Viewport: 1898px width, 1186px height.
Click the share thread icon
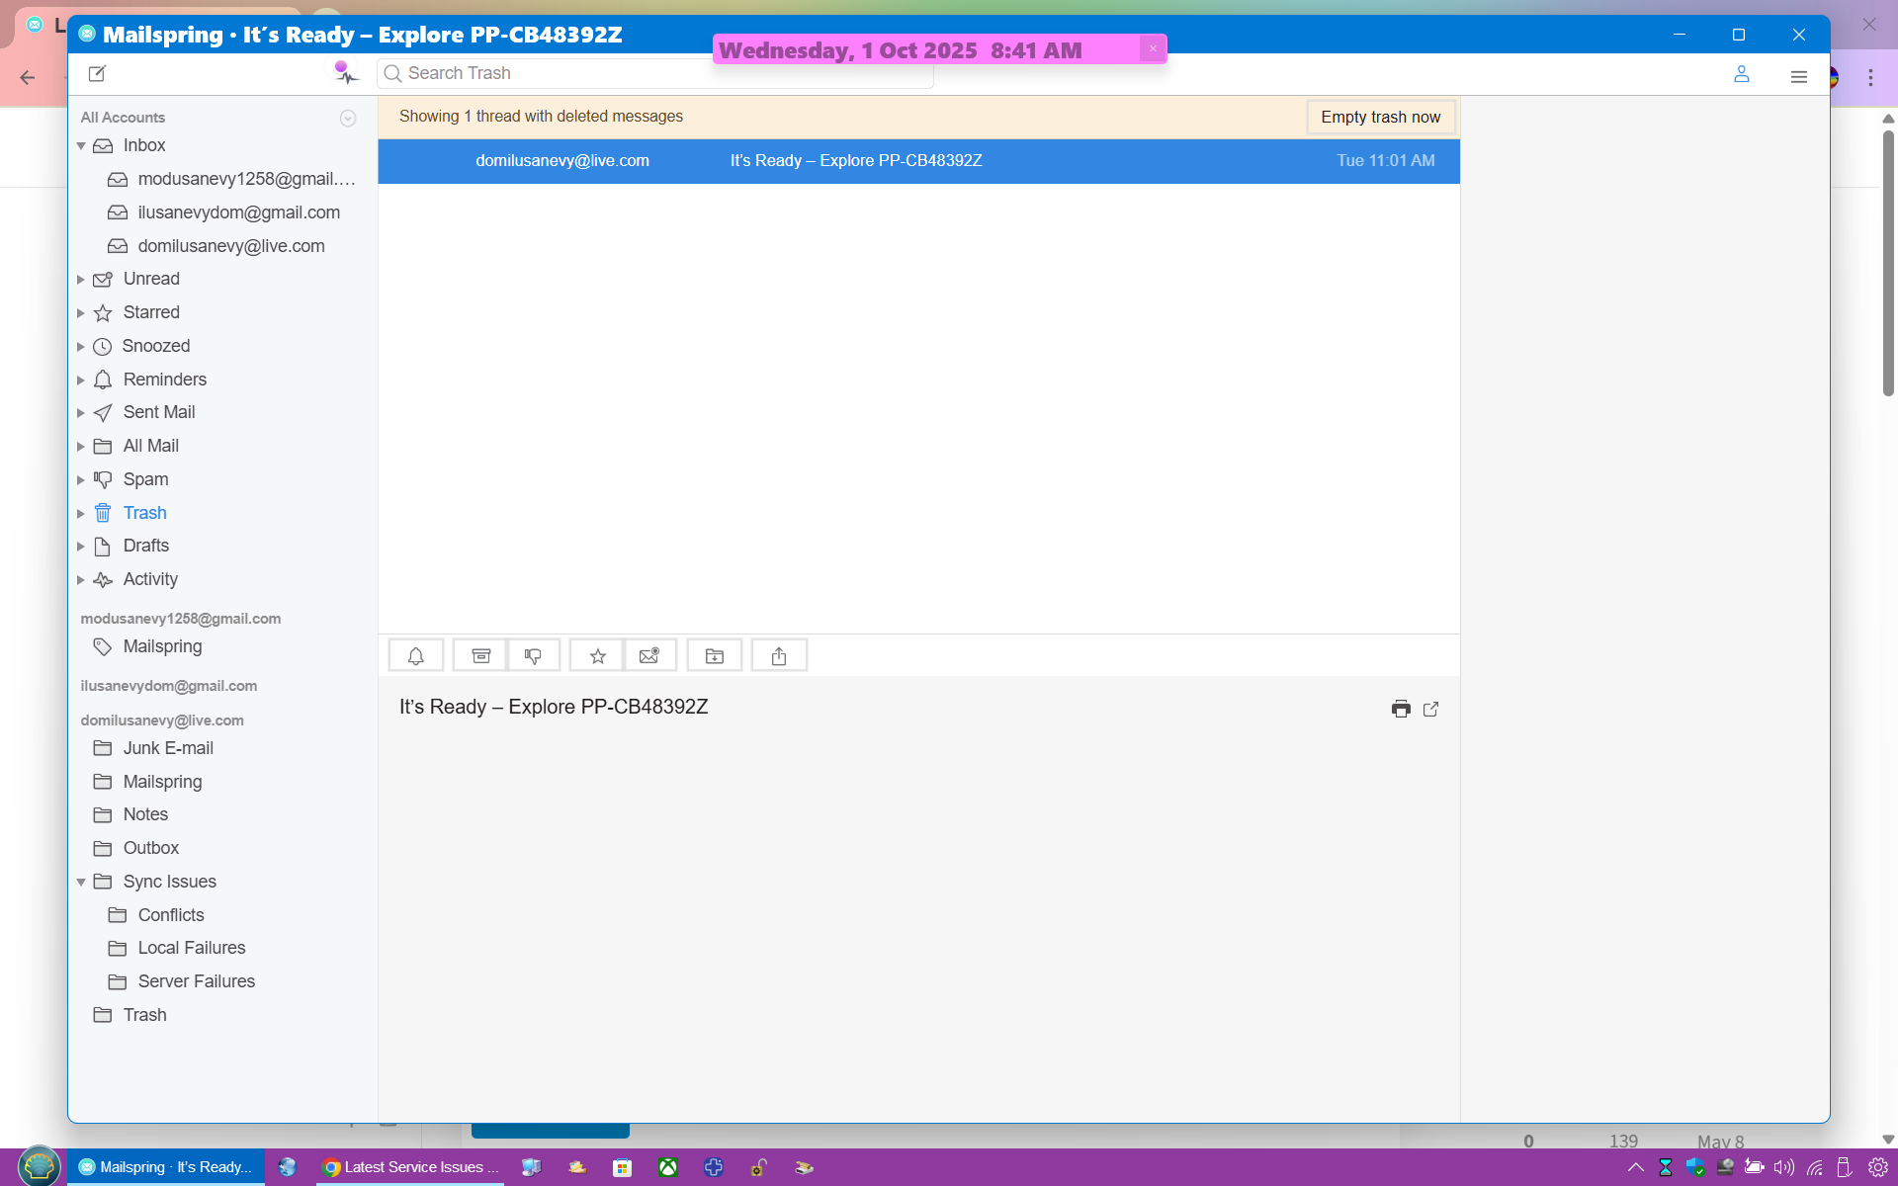(x=779, y=656)
